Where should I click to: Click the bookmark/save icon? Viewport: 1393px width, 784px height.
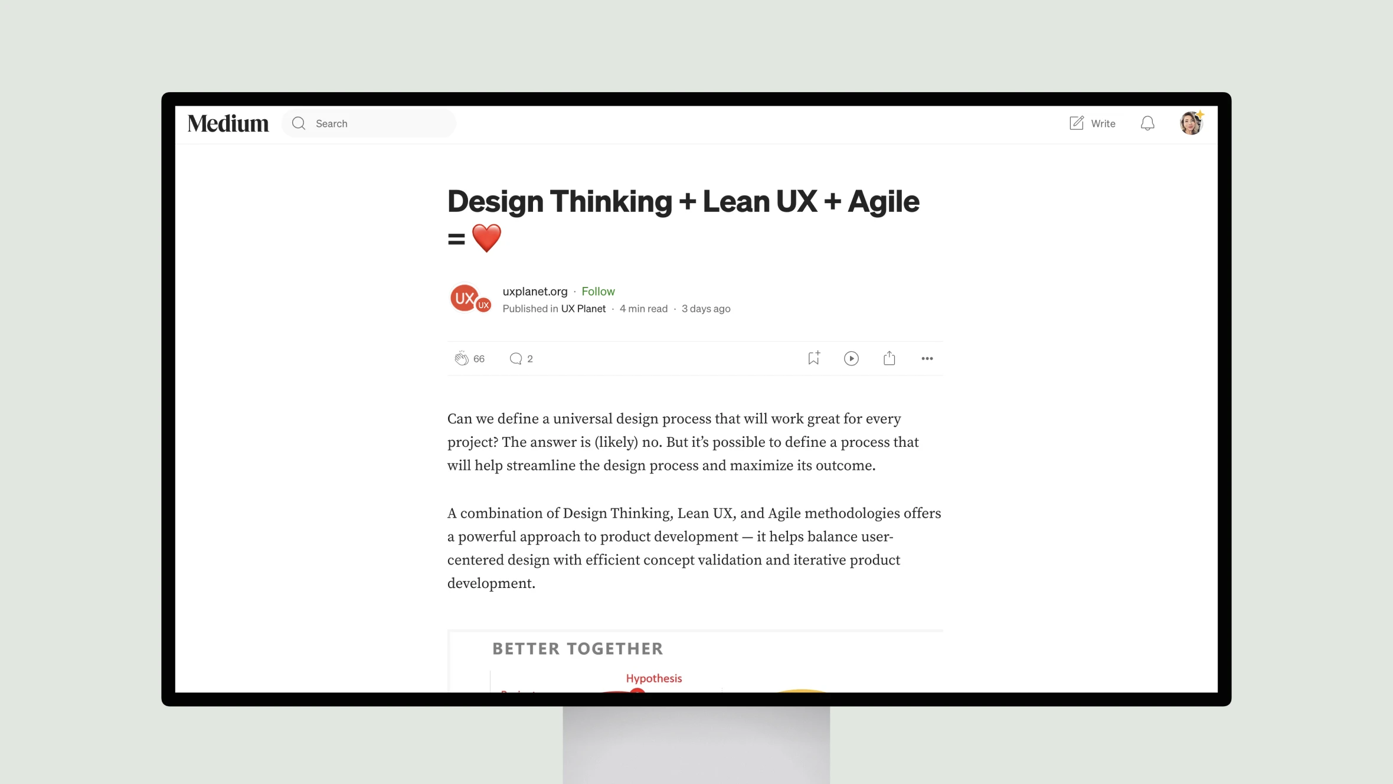[814, 358]
